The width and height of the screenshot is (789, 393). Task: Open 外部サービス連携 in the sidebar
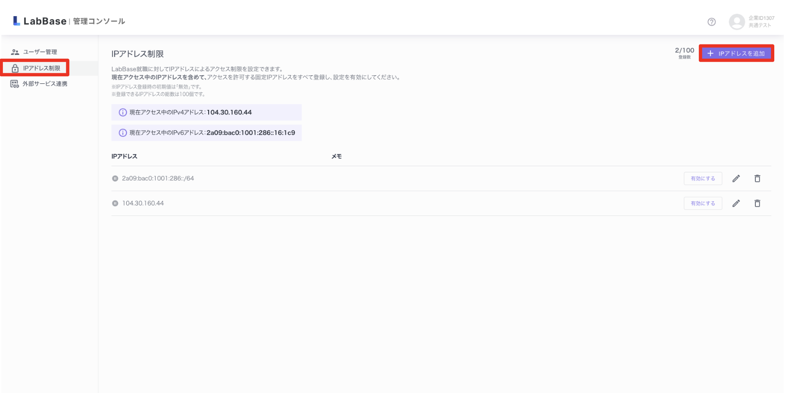[39, 84]
